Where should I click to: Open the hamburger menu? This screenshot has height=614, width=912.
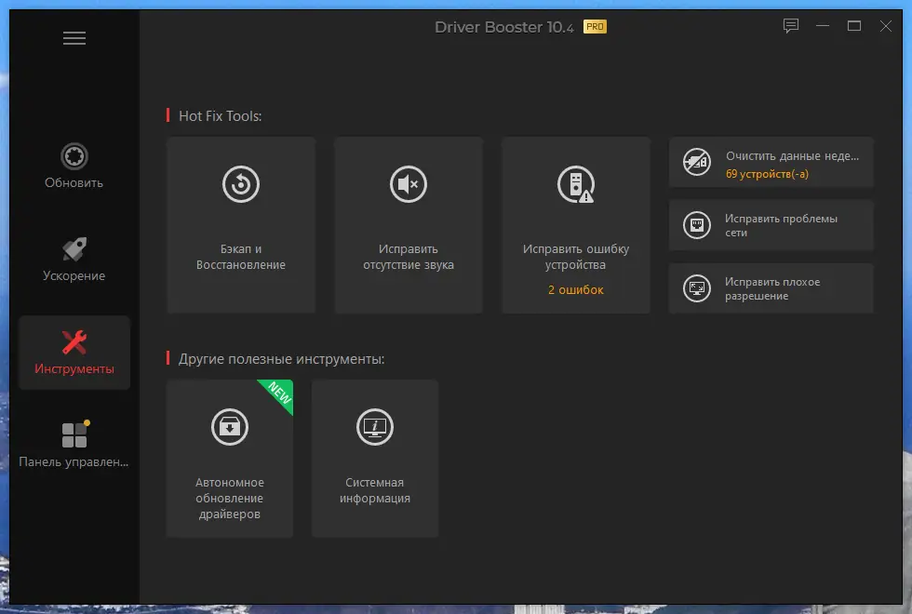point(74,37)
